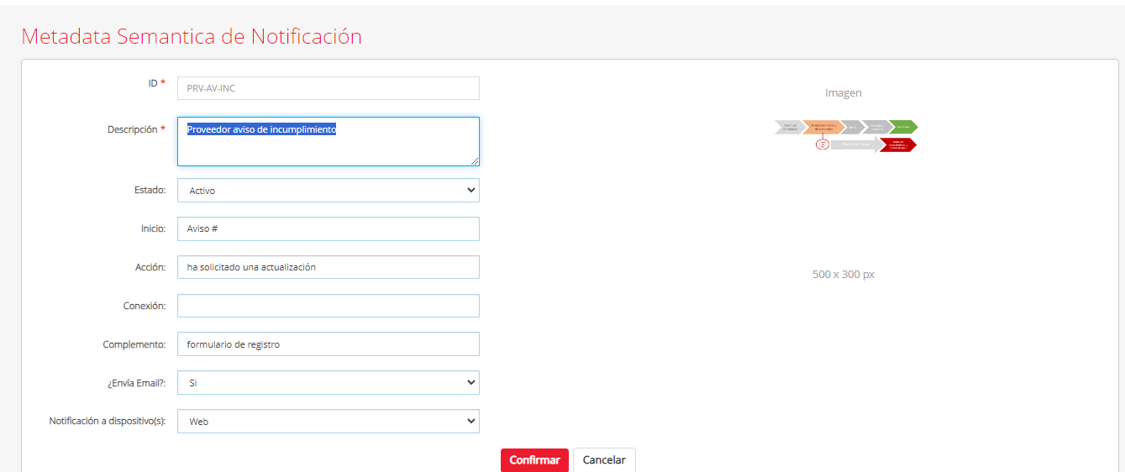Open the Estado dropdown showing Activo
Viewport: 1125px width, 472px height.
tap(328, 191)
